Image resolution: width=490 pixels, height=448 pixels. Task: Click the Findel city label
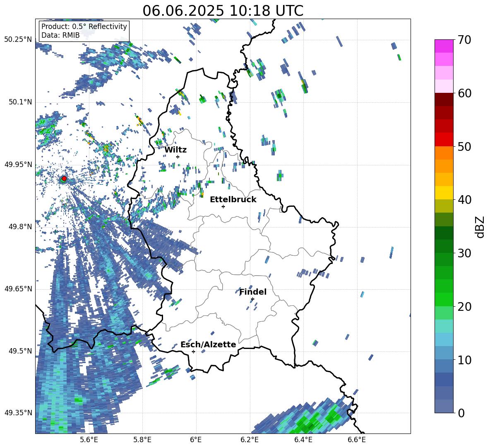click(x=253, y=292)
